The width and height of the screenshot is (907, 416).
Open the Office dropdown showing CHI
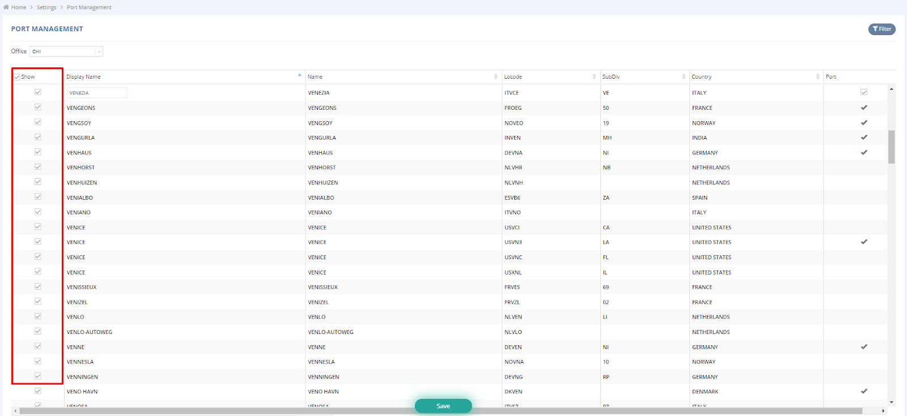coord(66,52)
